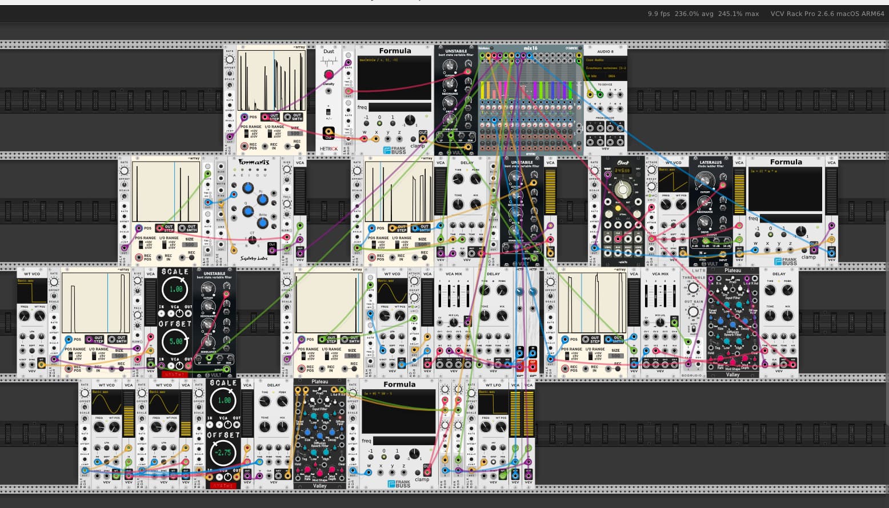Image resolution: width=889 pixels, height=508 pixels.
Task: Click the pink Density knob on Dust
Action: pyautogui.click(x=329, y=75)
